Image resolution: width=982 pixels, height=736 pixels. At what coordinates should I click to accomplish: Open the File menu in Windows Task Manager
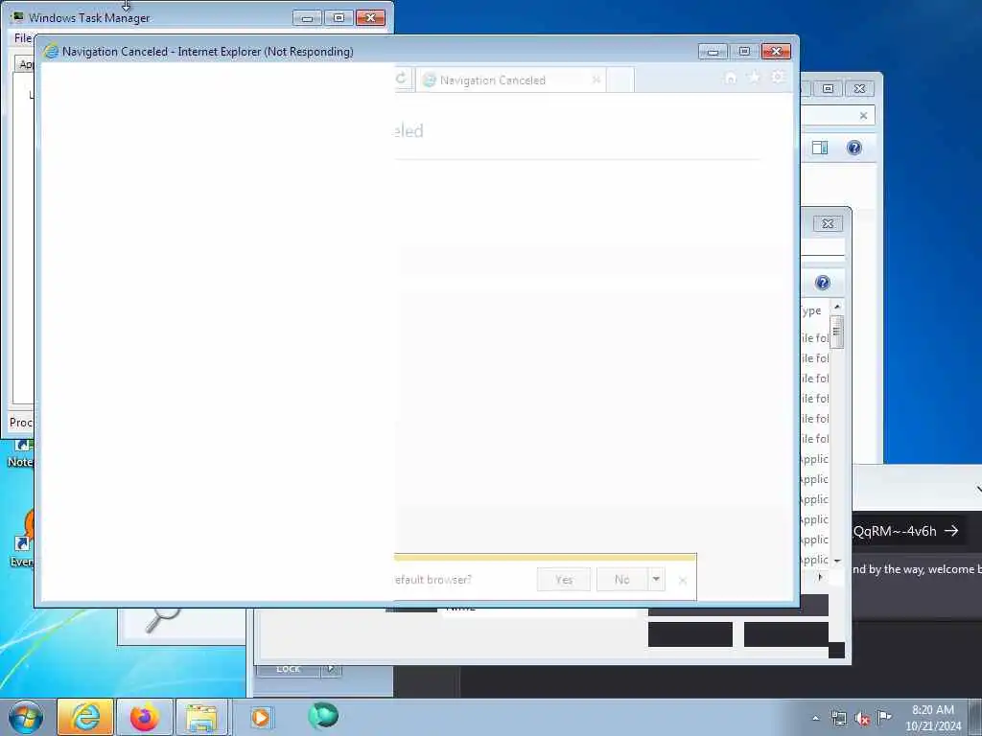(x=23, y=38)
